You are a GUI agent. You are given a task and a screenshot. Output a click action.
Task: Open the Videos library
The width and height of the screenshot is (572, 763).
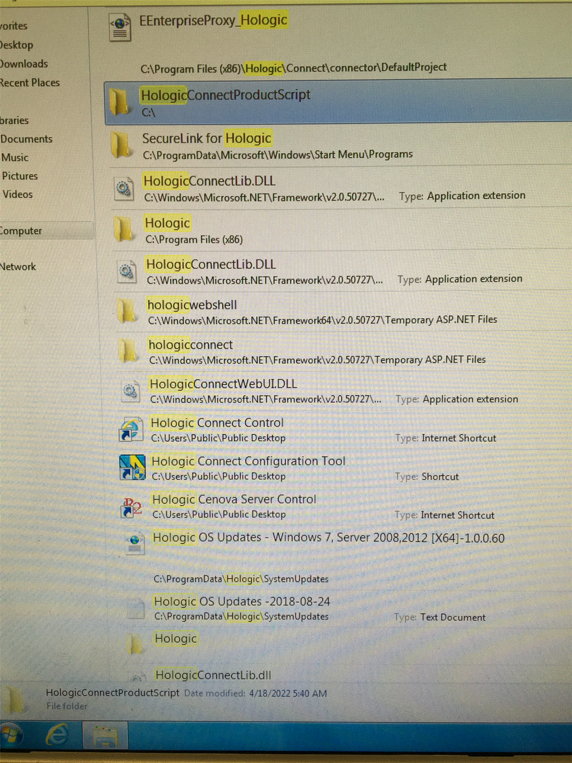tap(18, 195)
